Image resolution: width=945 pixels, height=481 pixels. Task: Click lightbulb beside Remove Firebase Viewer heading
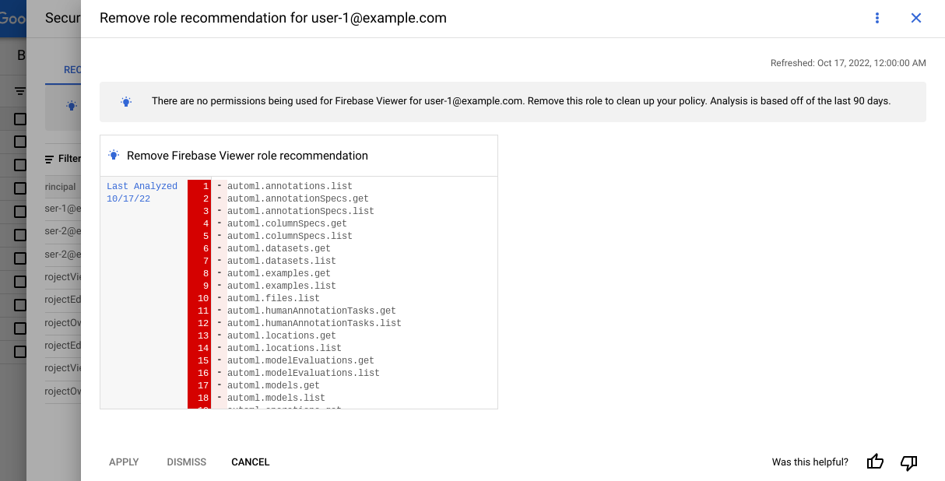[x=114, y=156]
